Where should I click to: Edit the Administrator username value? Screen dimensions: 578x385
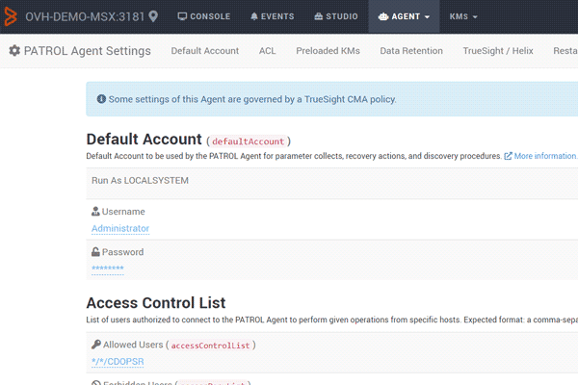coord(120,229)
